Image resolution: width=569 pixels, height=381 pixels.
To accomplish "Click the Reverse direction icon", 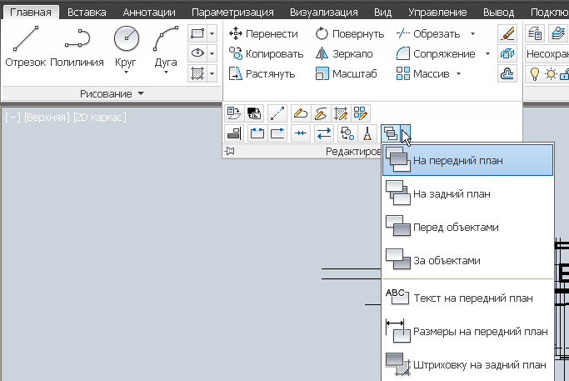I will point(324,133).
